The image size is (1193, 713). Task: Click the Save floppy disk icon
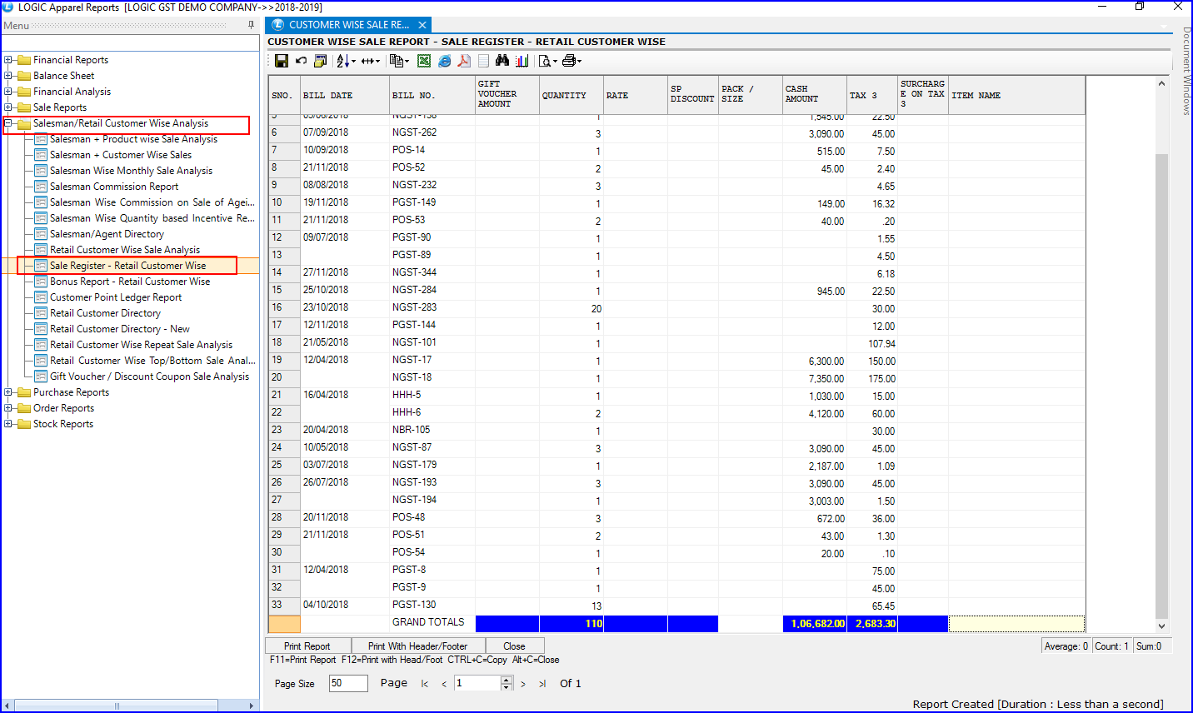pyautogui.click(x=282, y=61)
